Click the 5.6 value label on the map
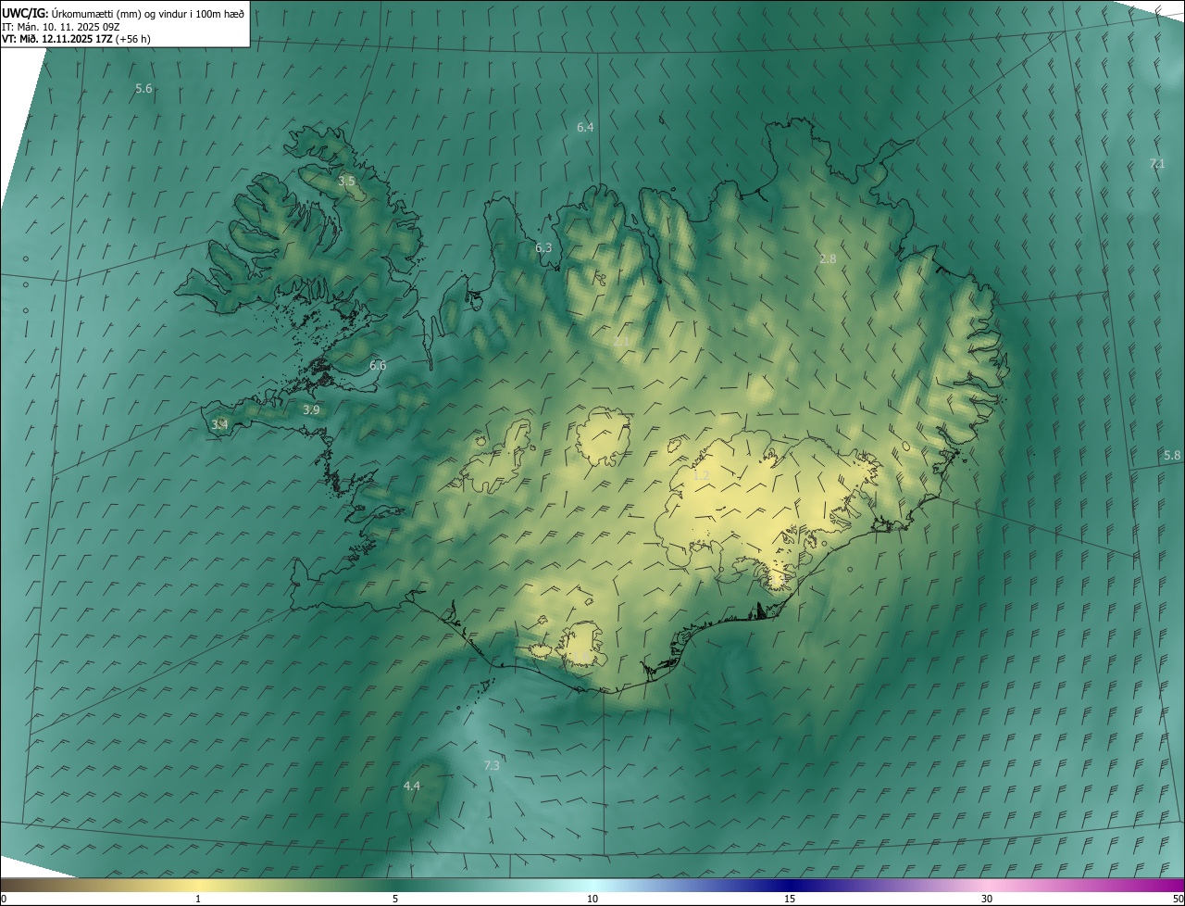The height and width of the screenshot is (906, 1185). [x=143, y=89]
